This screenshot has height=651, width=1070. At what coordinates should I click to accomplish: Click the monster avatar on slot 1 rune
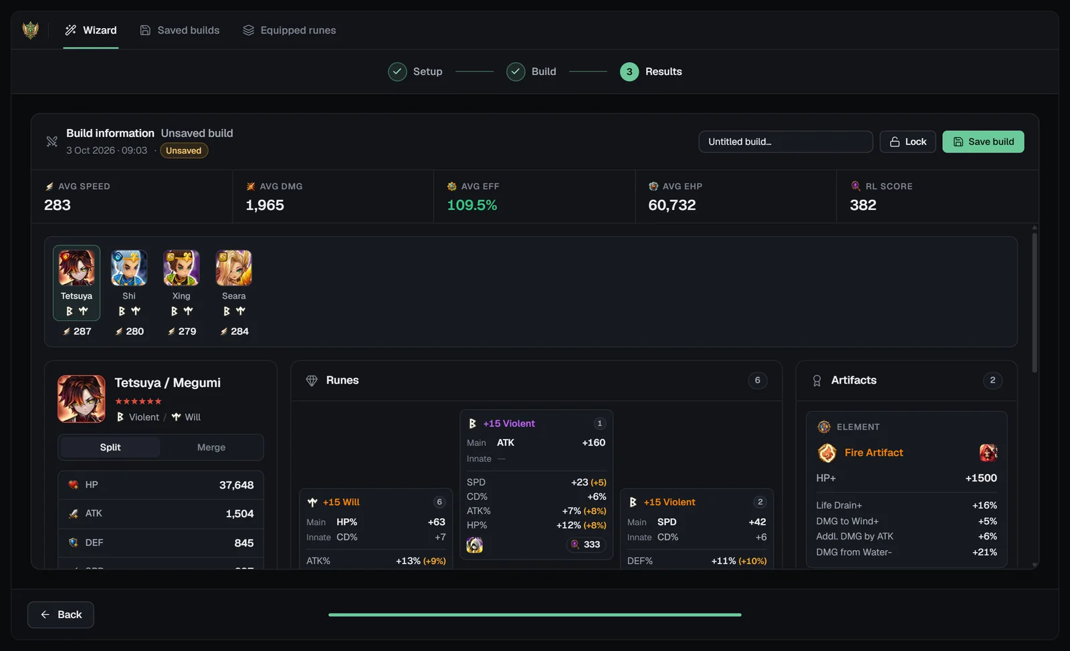(475, 545)
